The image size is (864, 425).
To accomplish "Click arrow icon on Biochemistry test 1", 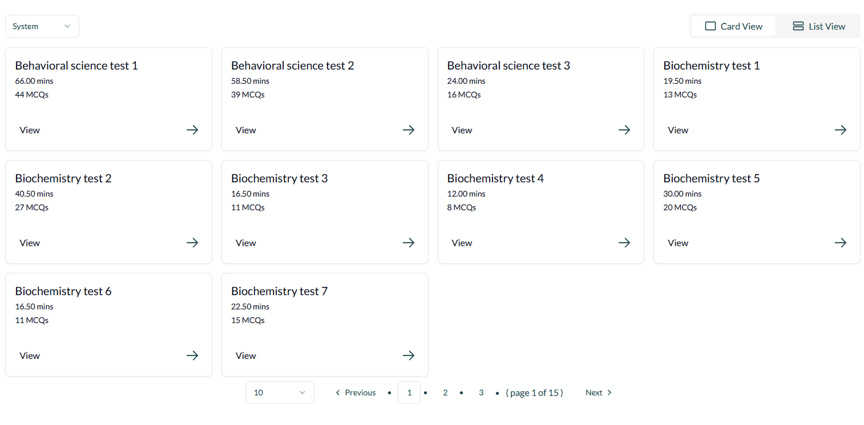I will 841,130.
